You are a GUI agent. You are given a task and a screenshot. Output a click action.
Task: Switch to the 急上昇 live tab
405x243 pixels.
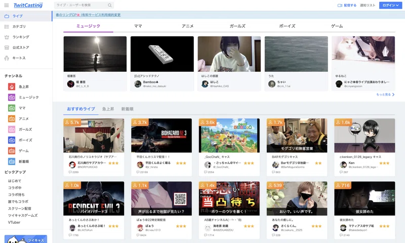coord(108,109)
